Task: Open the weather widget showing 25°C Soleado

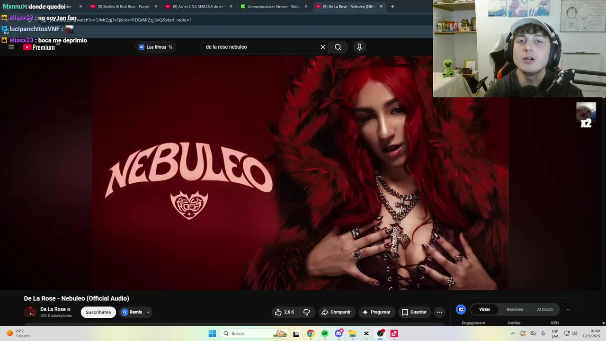Action: pyautogui.click(x=18, y=333)
